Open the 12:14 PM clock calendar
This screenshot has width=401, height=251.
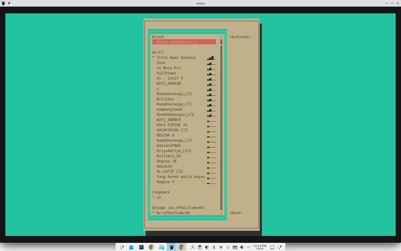pos(260,247)
